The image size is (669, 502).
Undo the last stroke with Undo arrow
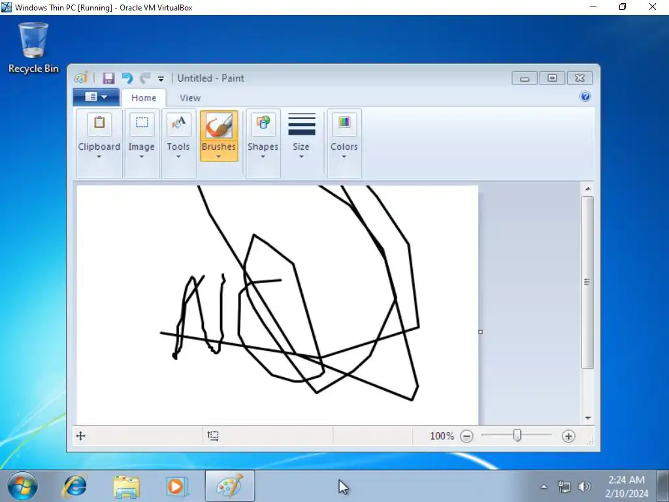[127, 78]
